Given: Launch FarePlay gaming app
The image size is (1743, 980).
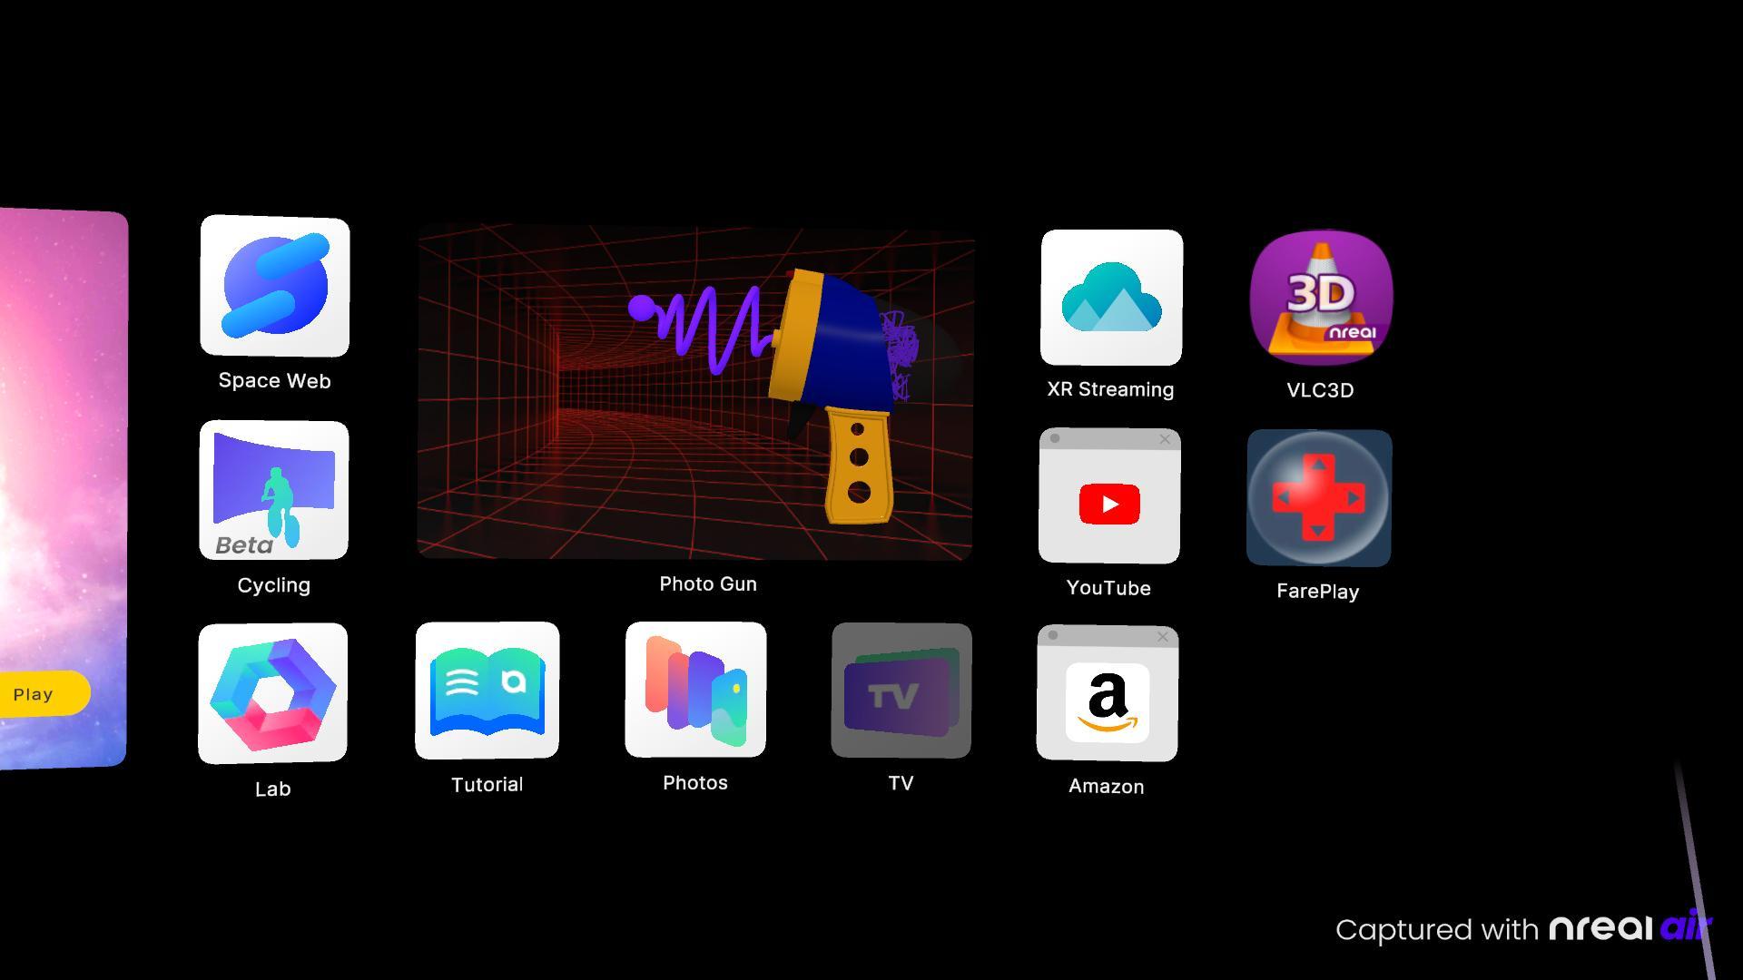Looking at the screenshot, I should point(1317,498).
